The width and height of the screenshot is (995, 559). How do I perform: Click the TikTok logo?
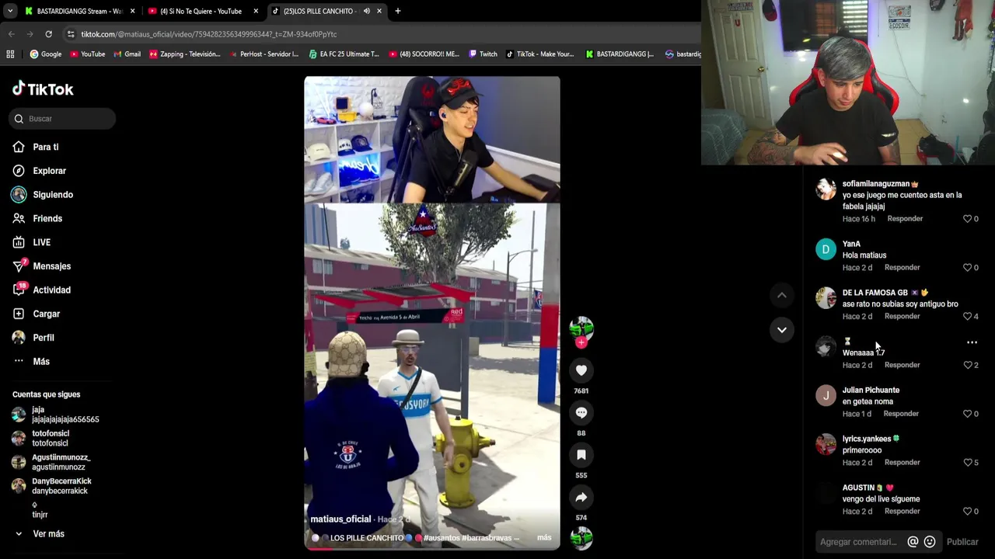(43, 89)
